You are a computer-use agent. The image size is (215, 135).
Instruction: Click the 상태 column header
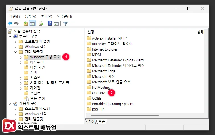click(200, 32)
